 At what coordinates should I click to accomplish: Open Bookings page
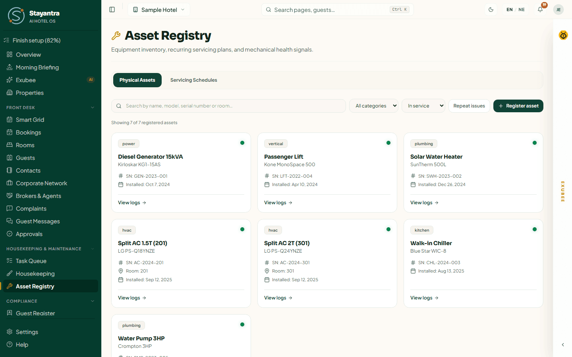click(50, 132)
